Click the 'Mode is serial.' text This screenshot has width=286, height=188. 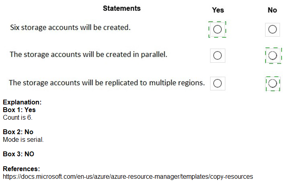tap(23, 139)
